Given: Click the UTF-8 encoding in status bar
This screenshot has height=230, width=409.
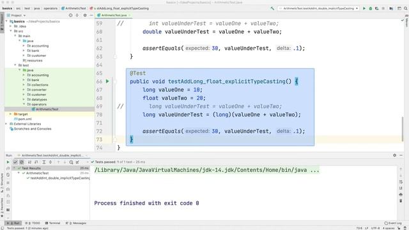Looking at the screenshot, I should pos(375,228).
